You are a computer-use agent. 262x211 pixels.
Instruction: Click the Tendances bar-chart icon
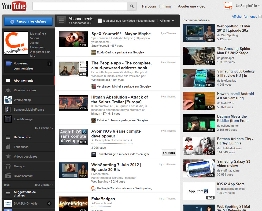point(8,147)
